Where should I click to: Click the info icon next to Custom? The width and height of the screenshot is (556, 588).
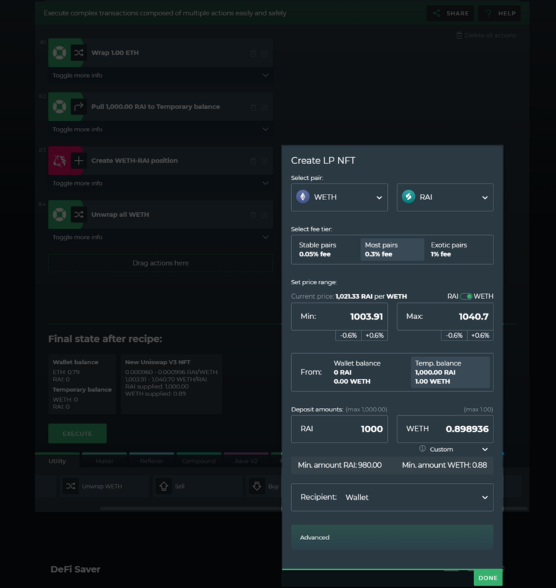coord(422,448)
